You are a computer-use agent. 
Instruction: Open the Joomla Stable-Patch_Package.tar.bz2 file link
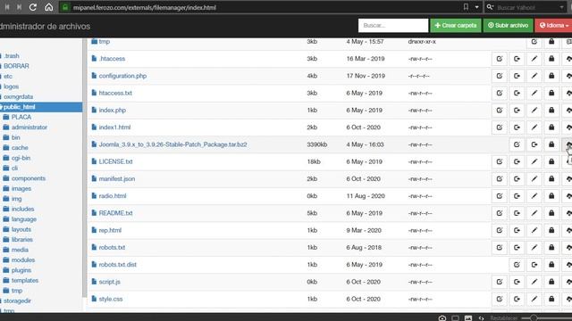coord(172,144)
